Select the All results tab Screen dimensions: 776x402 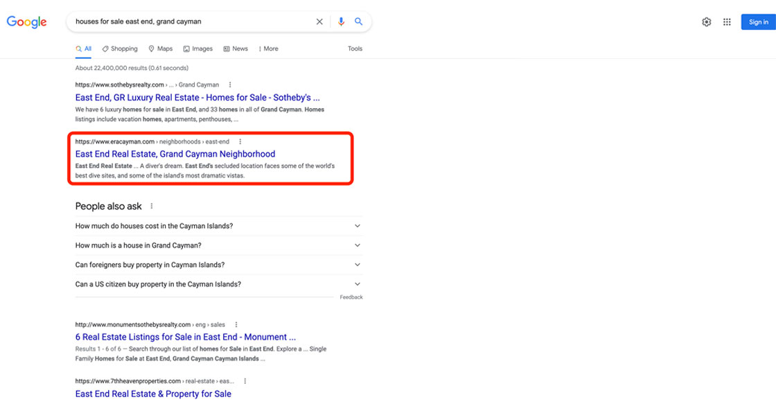(x=84, y=49)
